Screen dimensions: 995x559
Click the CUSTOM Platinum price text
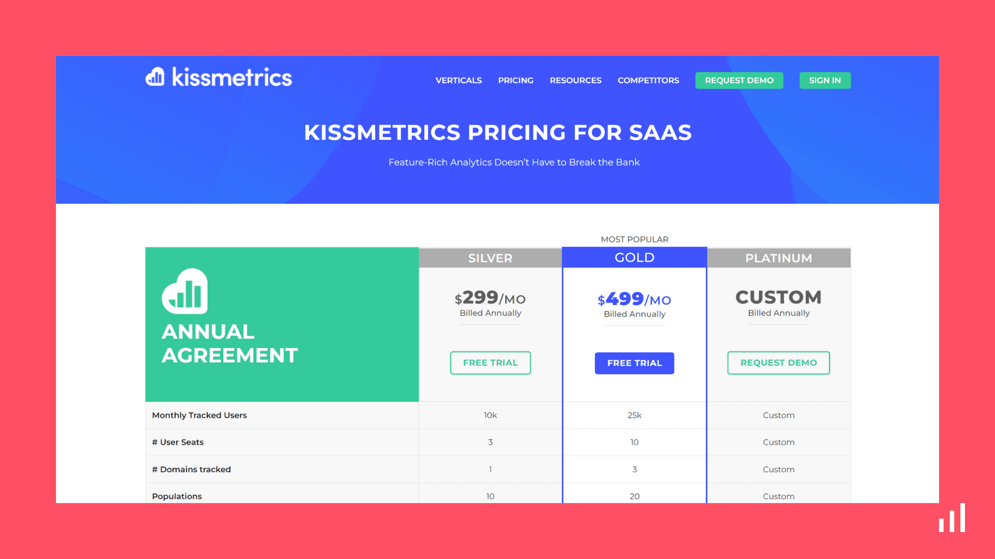click(x=778, y=297)
